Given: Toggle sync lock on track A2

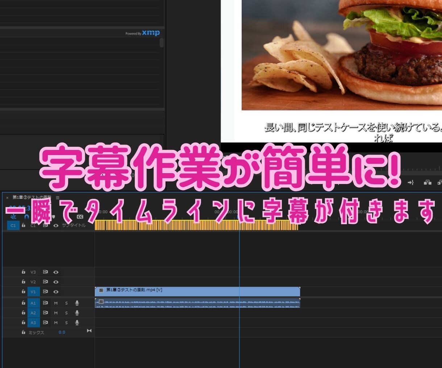Looking at the screenshot, I should tap(45, 313).
